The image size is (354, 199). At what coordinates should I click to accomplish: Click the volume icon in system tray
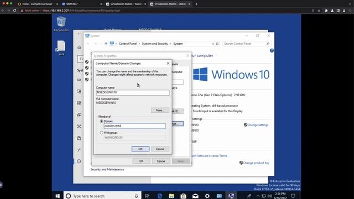(x=269, y=196)
